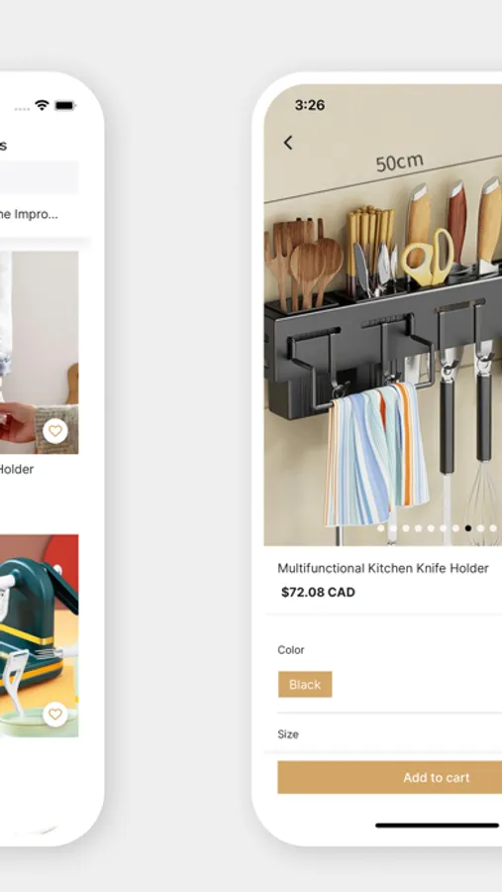Expand the Size options section

click(x=389, y=734)
